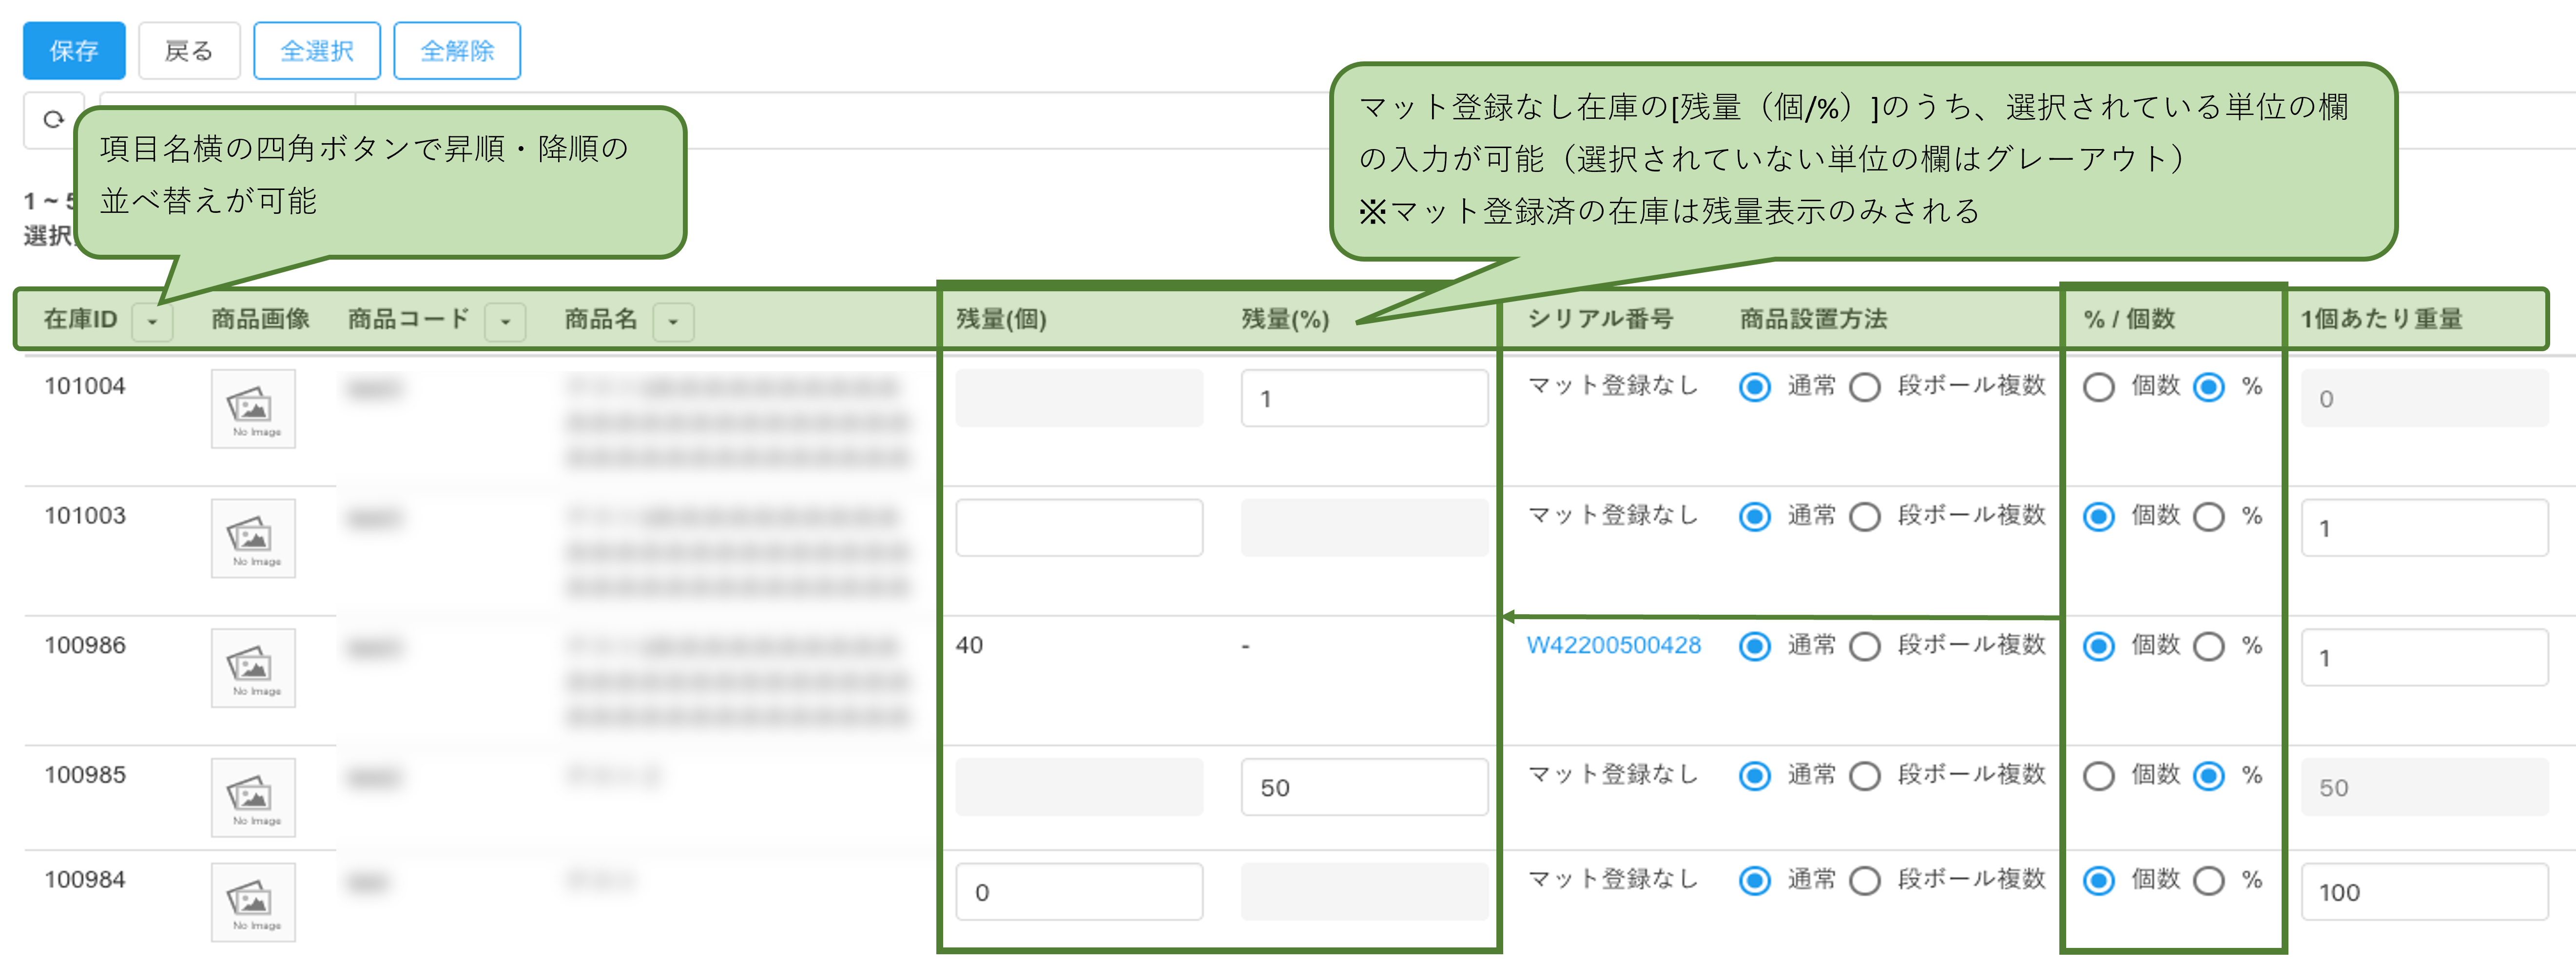Click stock ID 100985 cell
The width and height of the screenshot is (2576, 964).
85,775
